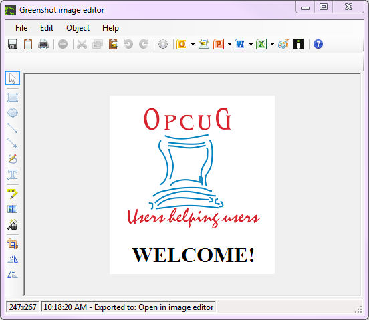Select the freehand pencil drawing tool
The width and height of the screenshot is (369, 320).
13,159
